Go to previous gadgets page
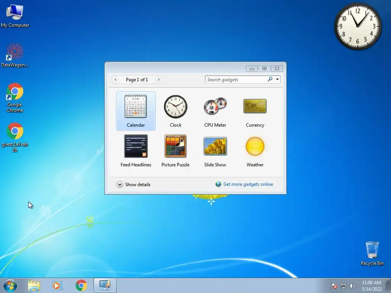The width and height of the screenshot is (391, 293). pos(115,79)
